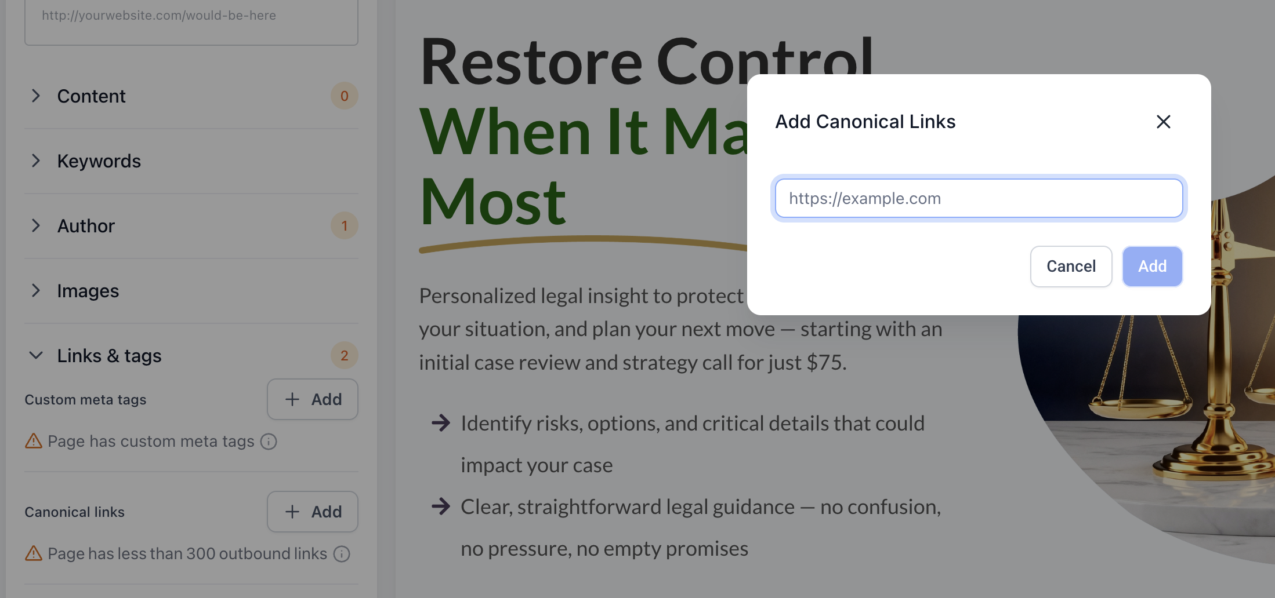
Task: Collapse the Links & tags section
Action: (36, 356)
